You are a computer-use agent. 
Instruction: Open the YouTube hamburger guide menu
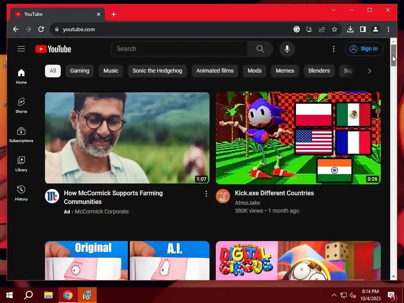point(21,49)
